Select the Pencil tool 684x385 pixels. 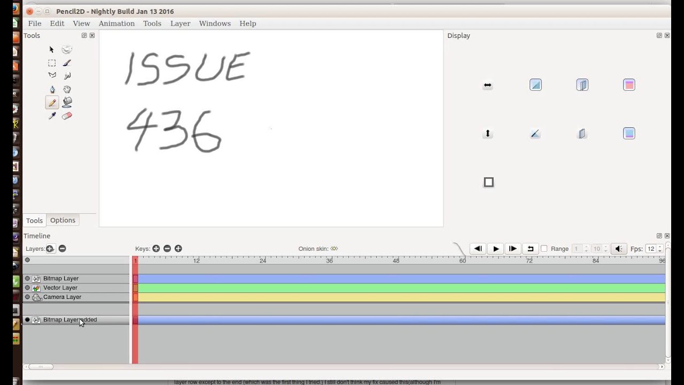click(52, 103)
